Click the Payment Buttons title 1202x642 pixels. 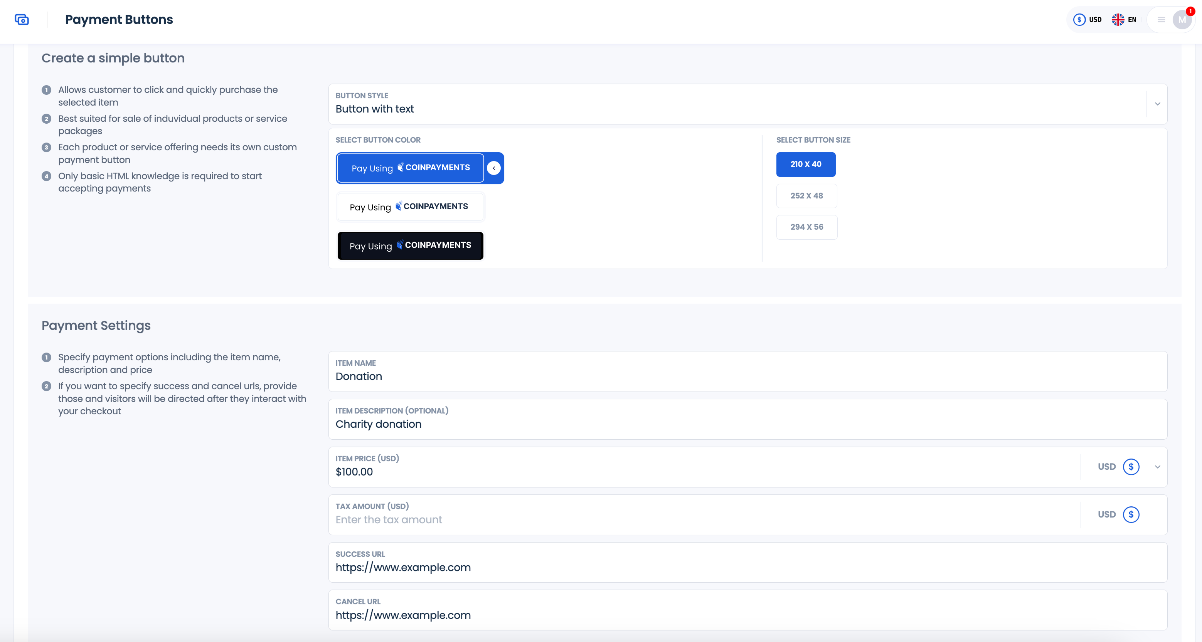point(119,20)
